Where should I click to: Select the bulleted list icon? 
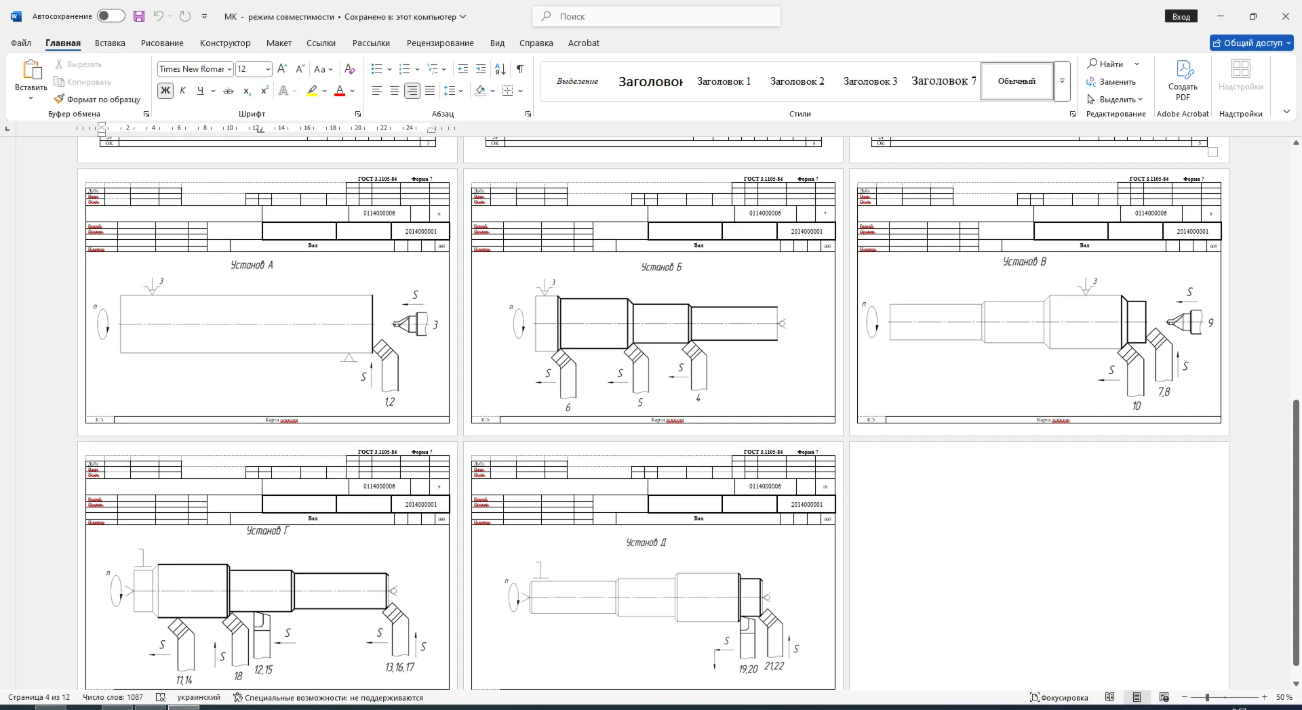[x=377, y=69]
